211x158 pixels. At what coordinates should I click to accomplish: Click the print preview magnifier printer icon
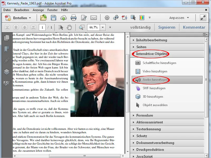click(x=116, y=18)
